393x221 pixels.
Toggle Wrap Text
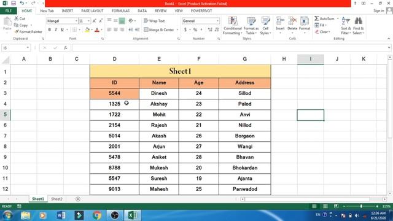(154, 21)
